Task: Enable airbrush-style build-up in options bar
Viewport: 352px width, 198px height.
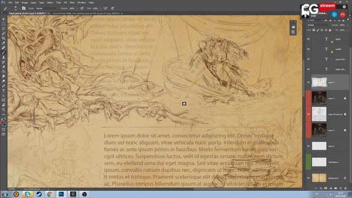Action: (105, 8)
